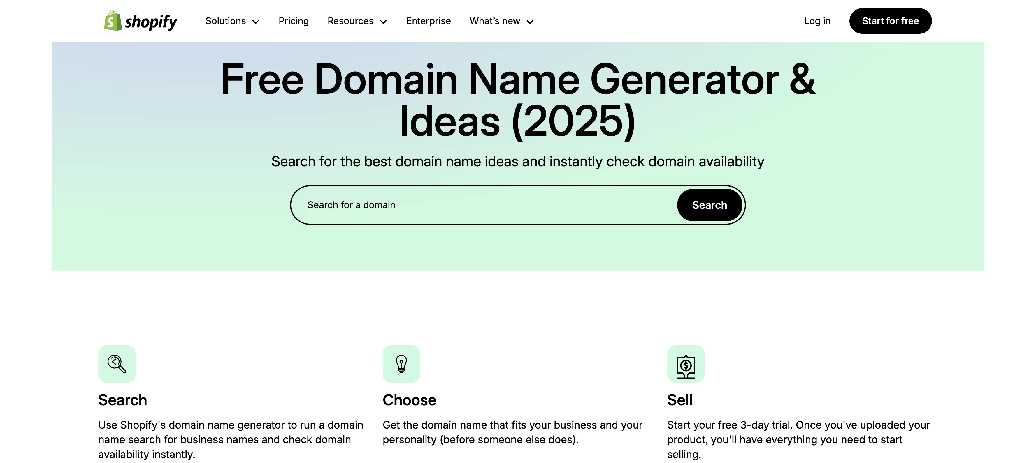Open the Solutions menu
Viewport: 1036px width, 463px height.
coord(232,21)
